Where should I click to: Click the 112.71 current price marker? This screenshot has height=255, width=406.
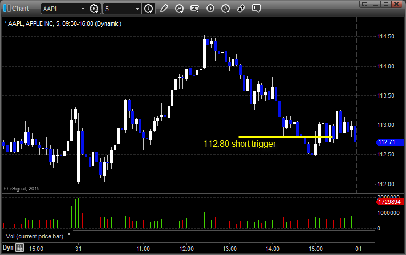click(x=389, y=142)
